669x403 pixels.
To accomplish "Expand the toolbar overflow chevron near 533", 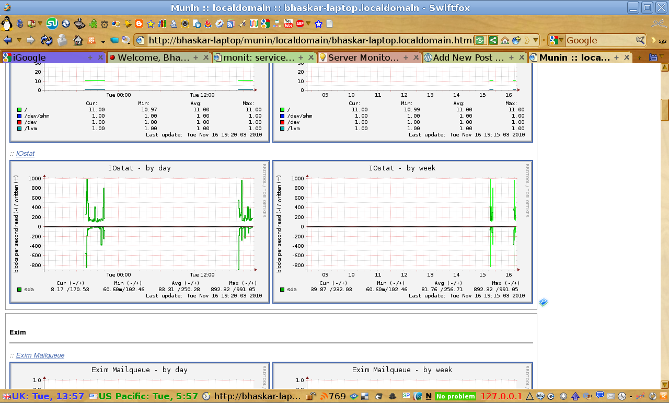I will (x=653, y=40).
